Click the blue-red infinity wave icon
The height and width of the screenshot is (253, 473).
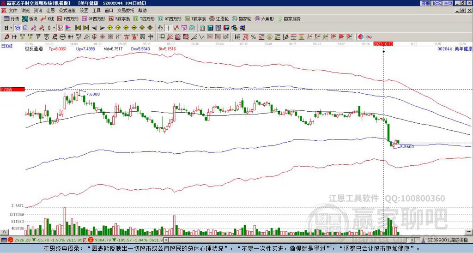369,37
